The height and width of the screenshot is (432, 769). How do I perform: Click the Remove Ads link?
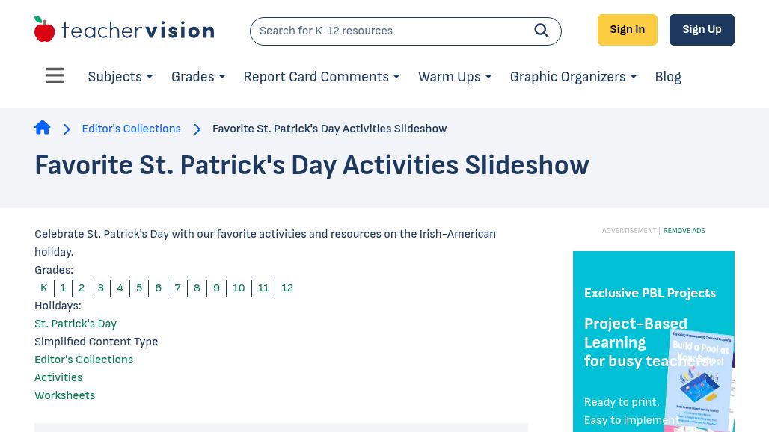[684, 231]
